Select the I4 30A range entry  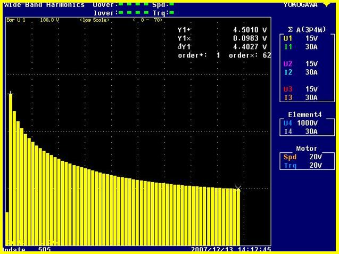coord(301,132)
